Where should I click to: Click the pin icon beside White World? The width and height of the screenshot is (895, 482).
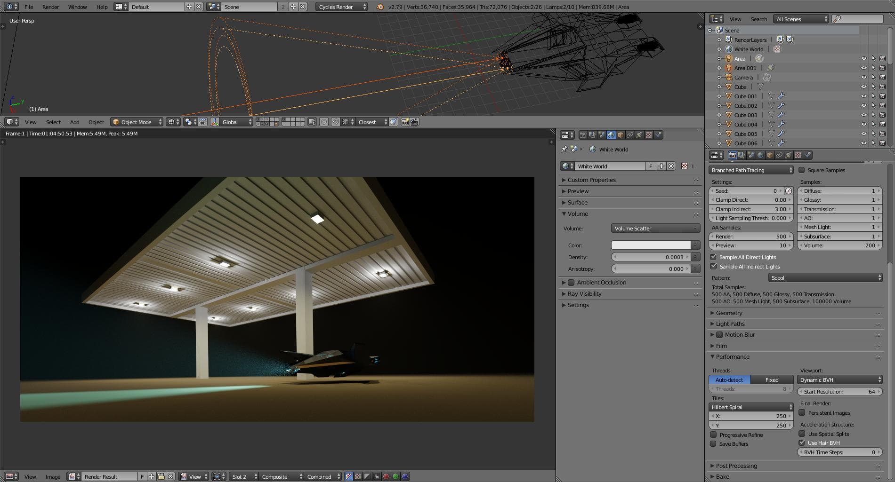564,150
